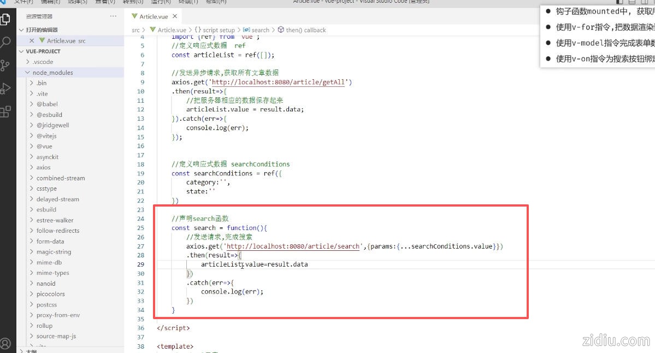Open the Explorer view in activity bar
This screenshot has width=655, height=353.
[x=5, y=20]
